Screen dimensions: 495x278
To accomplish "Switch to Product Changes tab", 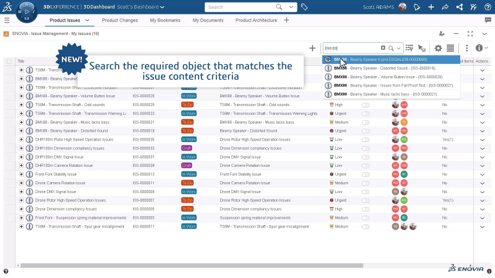I will point(120,20).
